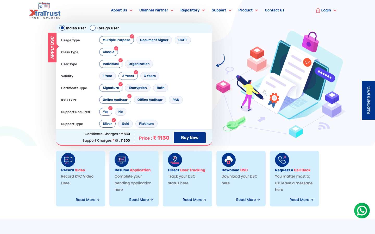Open the Contact Us page
Screen dimensions: 375x234
click(x=274, y=10)
